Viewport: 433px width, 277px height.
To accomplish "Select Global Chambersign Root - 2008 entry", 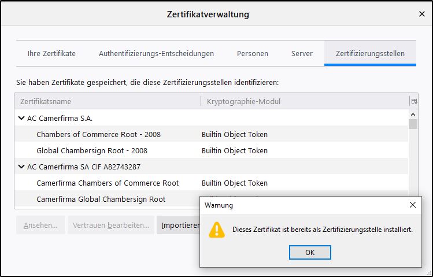I will [92, 150].
